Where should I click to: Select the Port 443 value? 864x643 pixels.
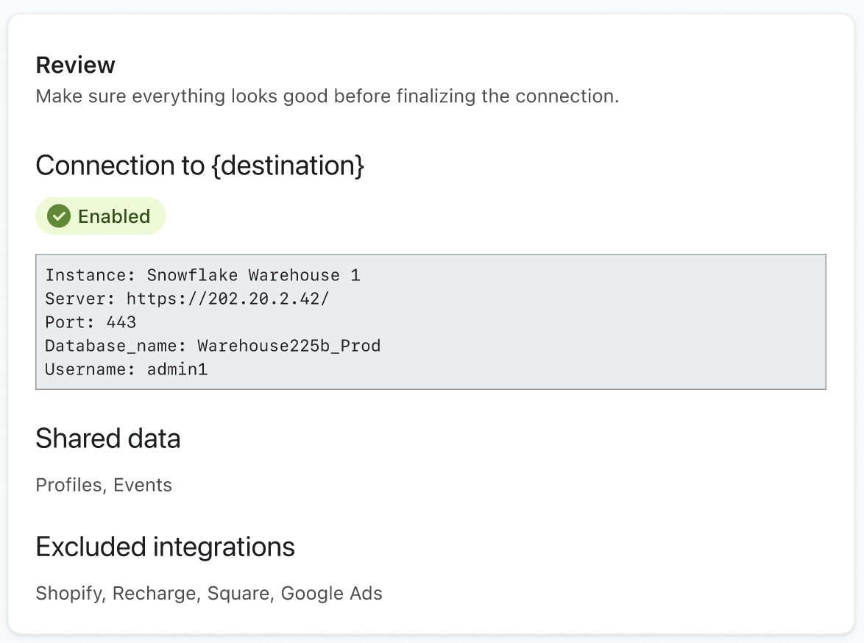120,321
